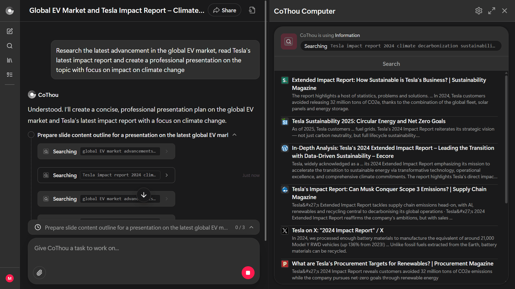This screenshot has width=515, height=289.
Task: Expand the 'Tesla impact report 2024' search step
Action: [x=167, y=175]
